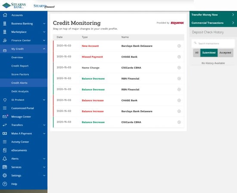
Task: Open the Debt Analysis menu item
Action: [x=20, y=91]
